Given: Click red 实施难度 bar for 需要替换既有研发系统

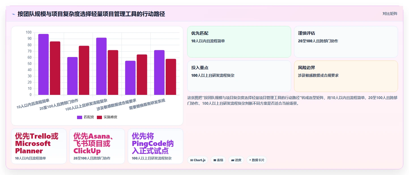Looking at the screenshot, I should click(x=171, y=77).
